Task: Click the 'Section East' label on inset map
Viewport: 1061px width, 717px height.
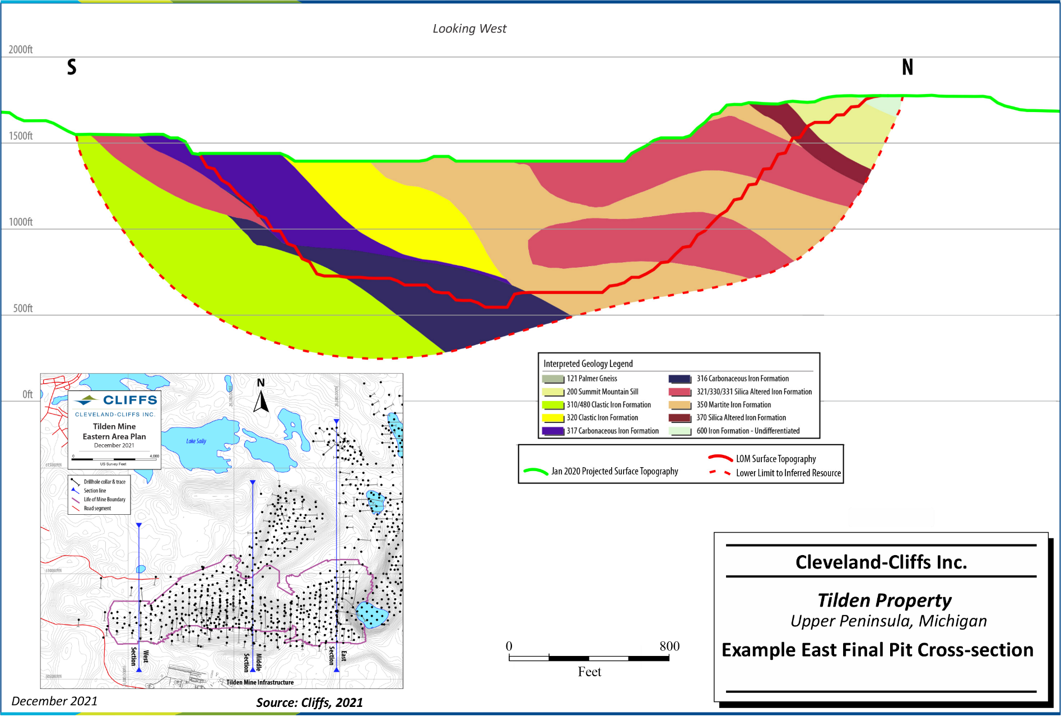Action: (337, 655)
